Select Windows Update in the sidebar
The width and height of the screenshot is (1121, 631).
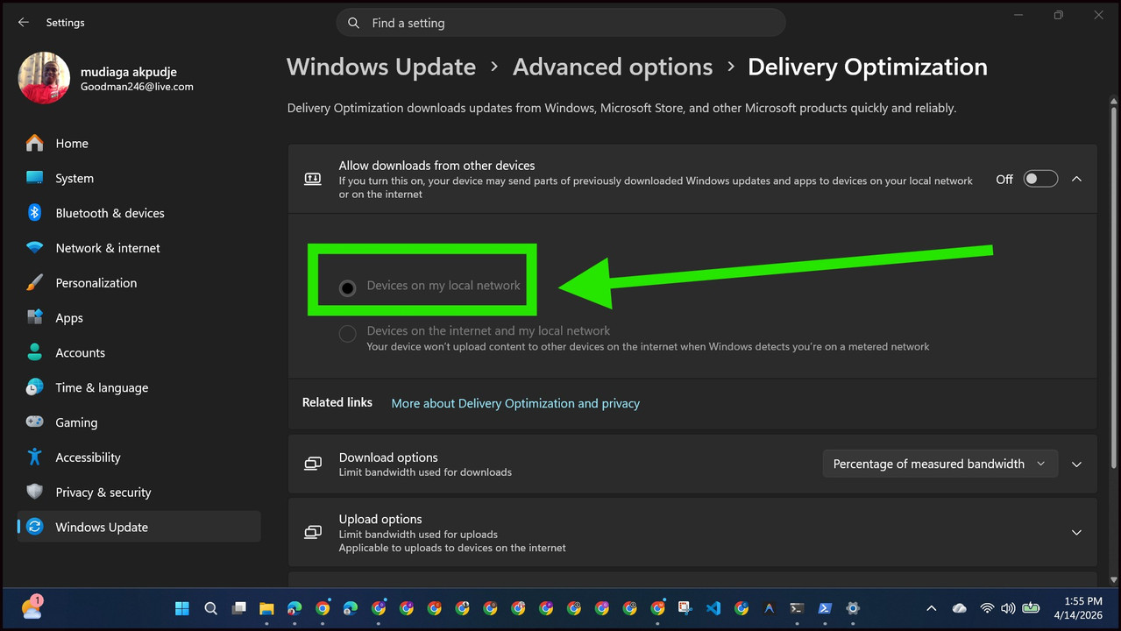[139, 527]
